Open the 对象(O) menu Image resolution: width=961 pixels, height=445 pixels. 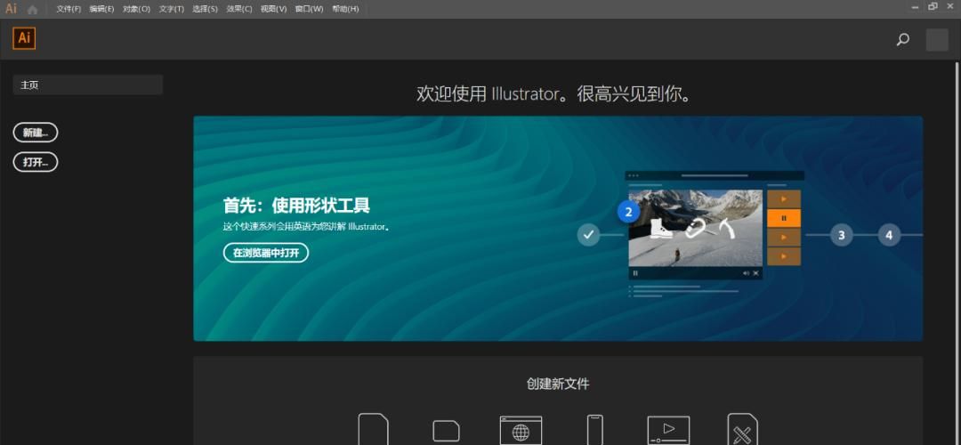pyautogui.click(x=136, y=9)
